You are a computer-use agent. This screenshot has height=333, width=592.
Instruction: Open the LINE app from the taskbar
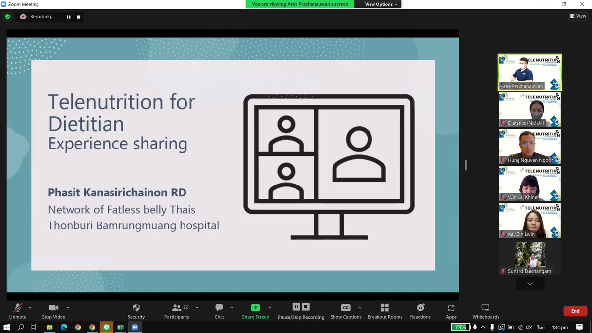click(x=106, y=327)
